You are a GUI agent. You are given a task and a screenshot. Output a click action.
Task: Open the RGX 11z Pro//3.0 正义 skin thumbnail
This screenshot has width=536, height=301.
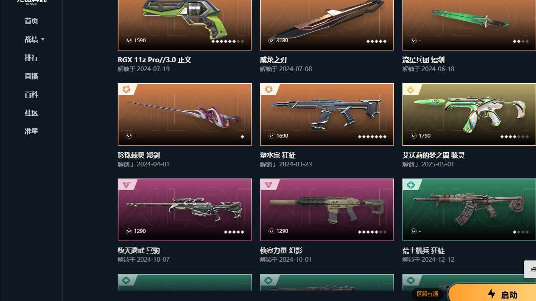pos(185,25)
